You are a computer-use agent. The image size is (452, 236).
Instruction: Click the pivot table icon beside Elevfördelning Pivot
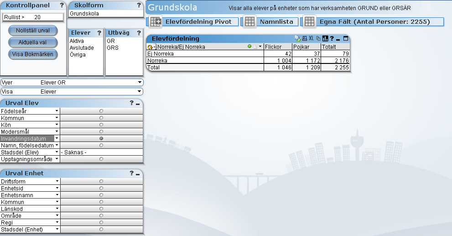[x=156, y=21]
